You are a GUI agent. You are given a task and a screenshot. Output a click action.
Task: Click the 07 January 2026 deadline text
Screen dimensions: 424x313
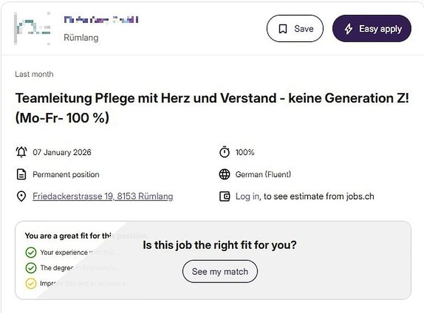click(x=62, y=152)
